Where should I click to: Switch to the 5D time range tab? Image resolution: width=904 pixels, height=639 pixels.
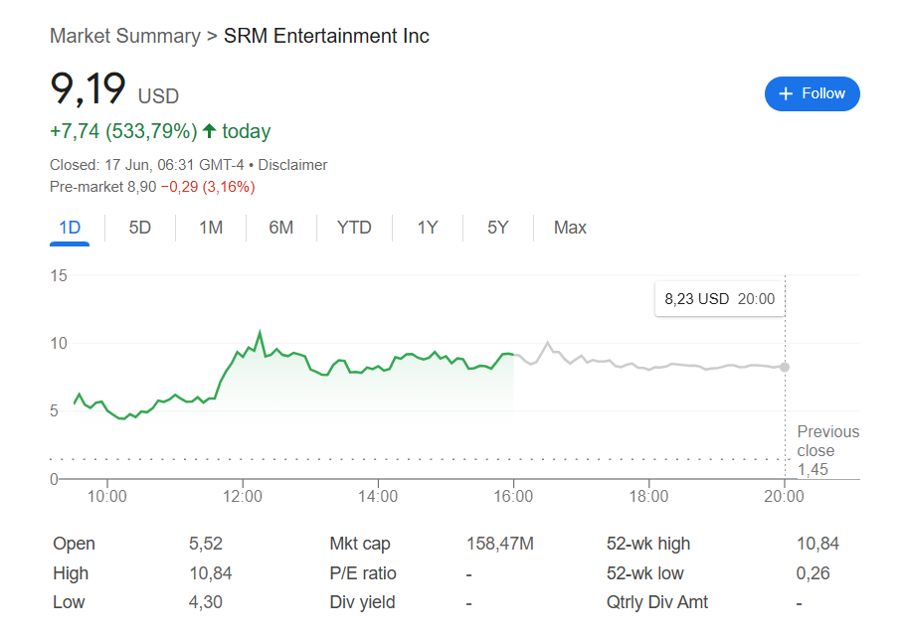pyautogui.click(x=139, y=228)
